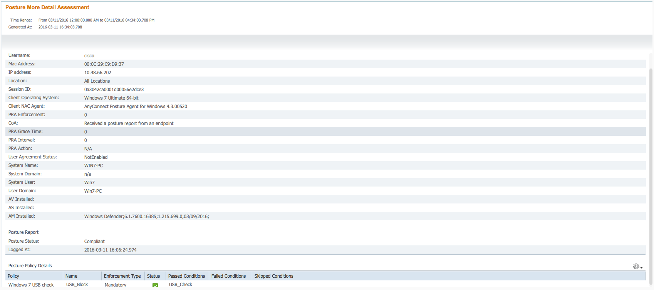Sort by the Name column header

point(82,276)
